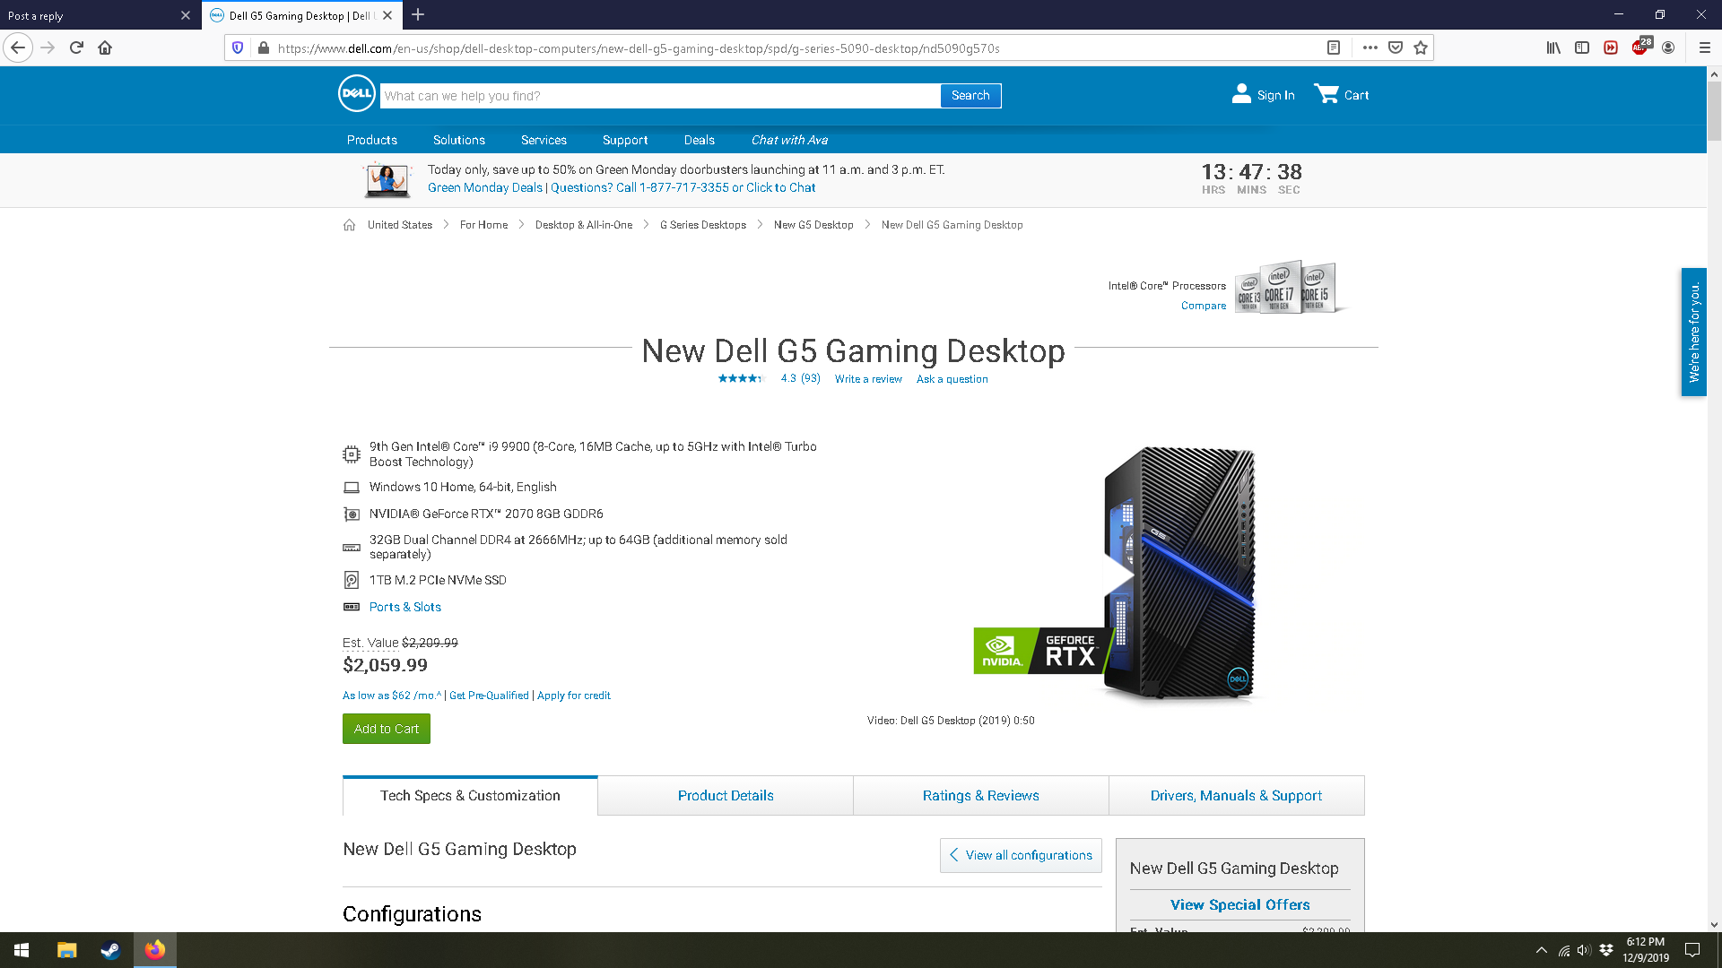Image resolution: width=1722 pixels, height=968 pixels.
Task: Reload the page with the refresh icon
Action: (x=76, y=48)
